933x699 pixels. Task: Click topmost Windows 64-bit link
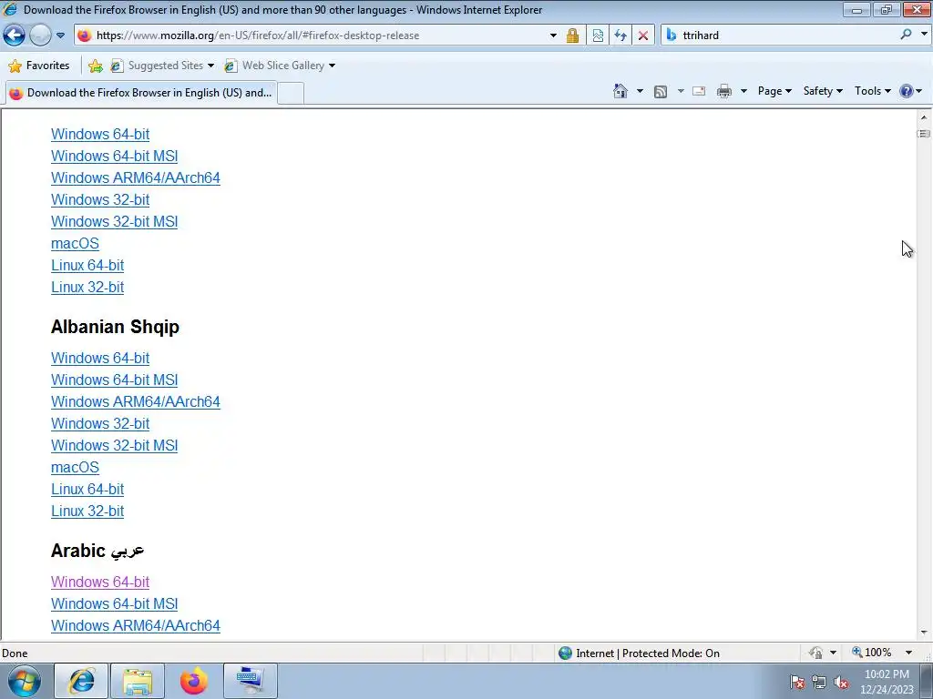click(x=100, y=135)
